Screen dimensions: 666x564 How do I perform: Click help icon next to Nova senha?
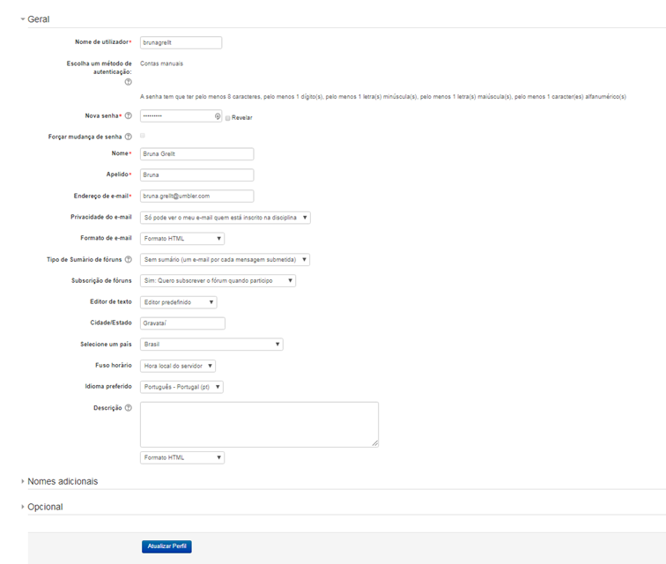(129, 115)
